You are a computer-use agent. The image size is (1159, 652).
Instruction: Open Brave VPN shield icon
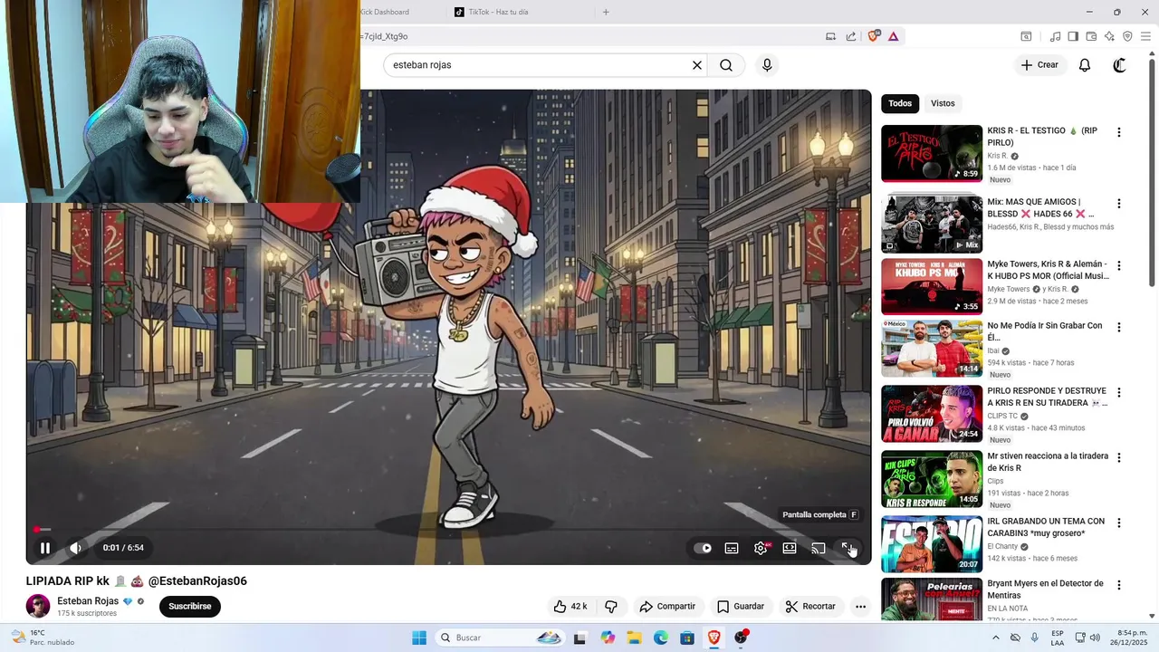pos(1127,36)
